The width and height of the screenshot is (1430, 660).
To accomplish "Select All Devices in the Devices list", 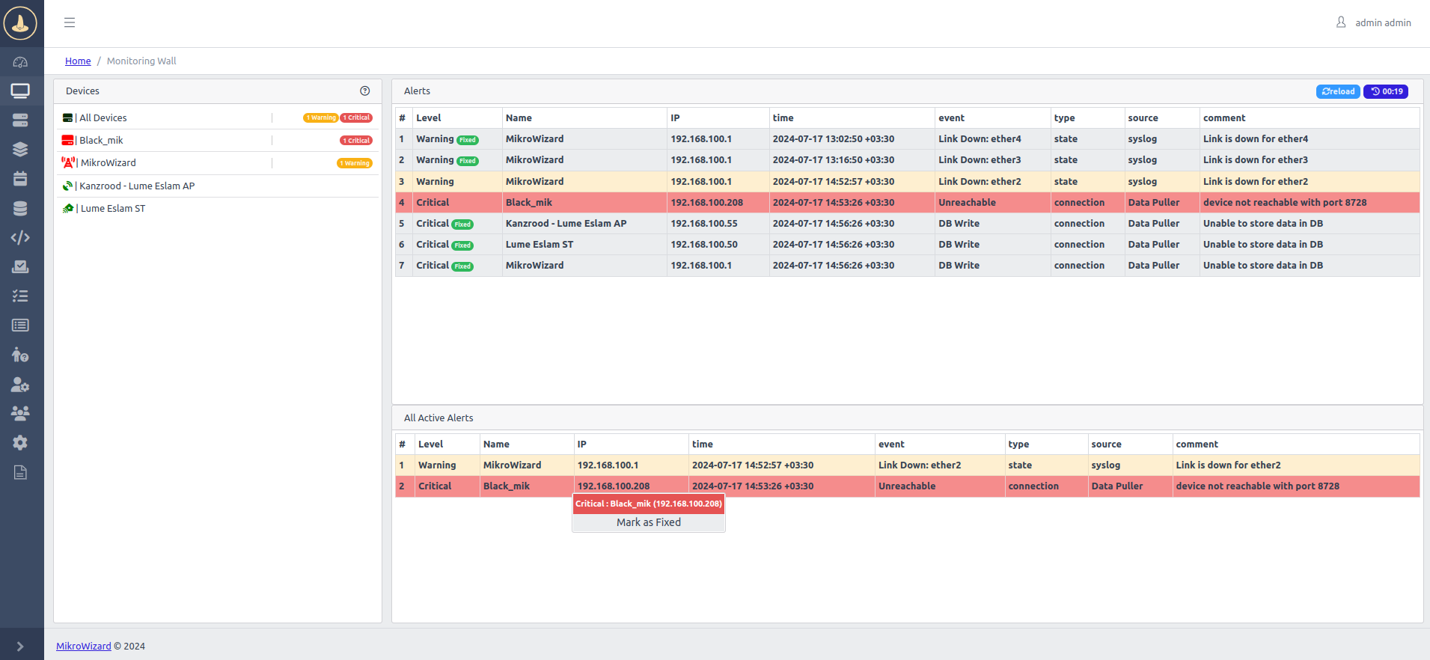I will (103, 118).
